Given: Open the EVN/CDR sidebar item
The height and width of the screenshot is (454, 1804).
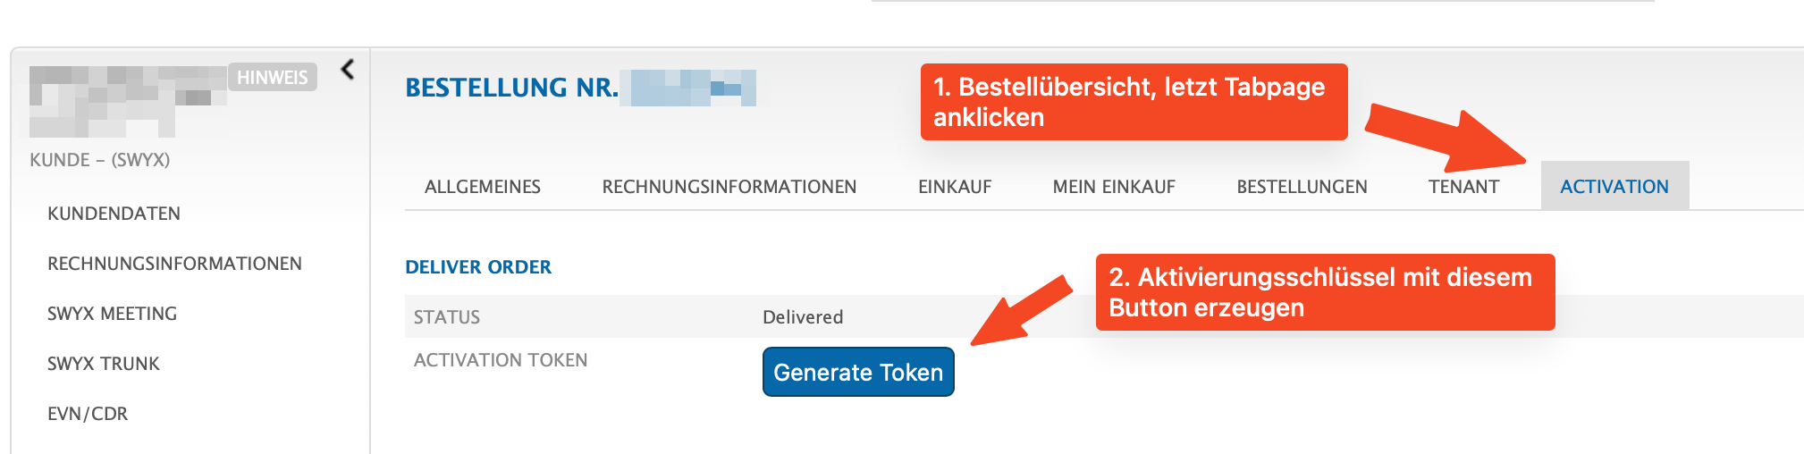Looking at the screenshot, I should tap(88, 414).
